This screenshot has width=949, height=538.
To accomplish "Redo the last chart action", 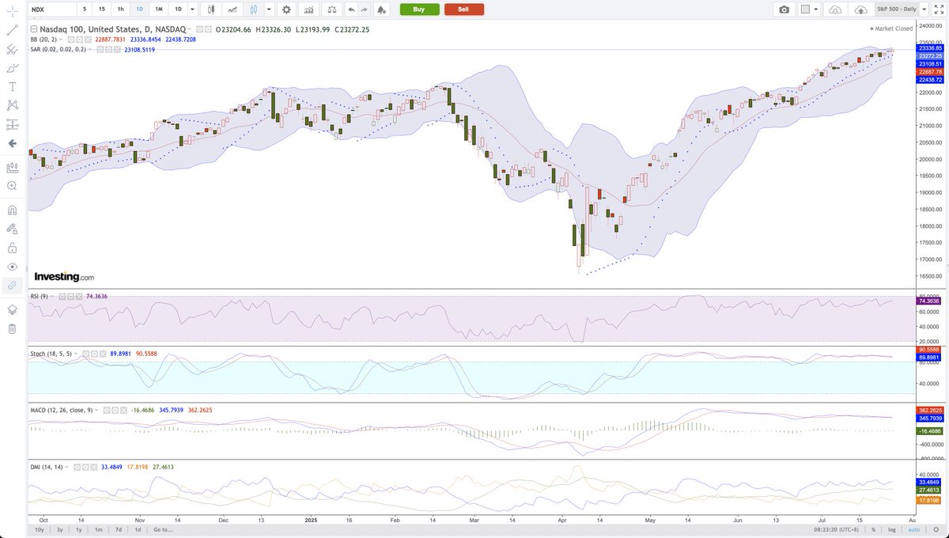I will (x=364, y=9).
